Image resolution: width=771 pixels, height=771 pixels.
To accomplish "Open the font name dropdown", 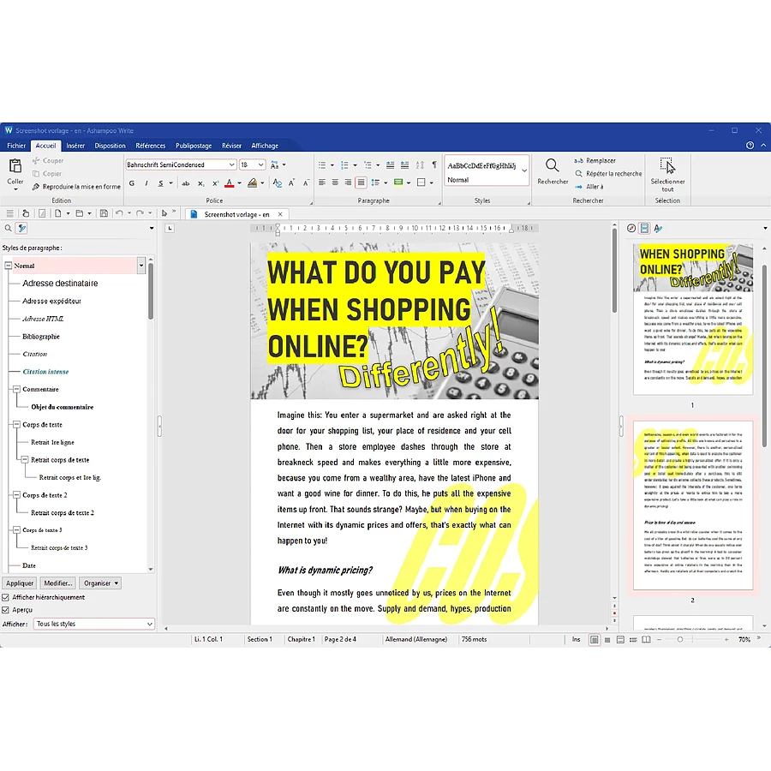I will click(x=231, y=164).
